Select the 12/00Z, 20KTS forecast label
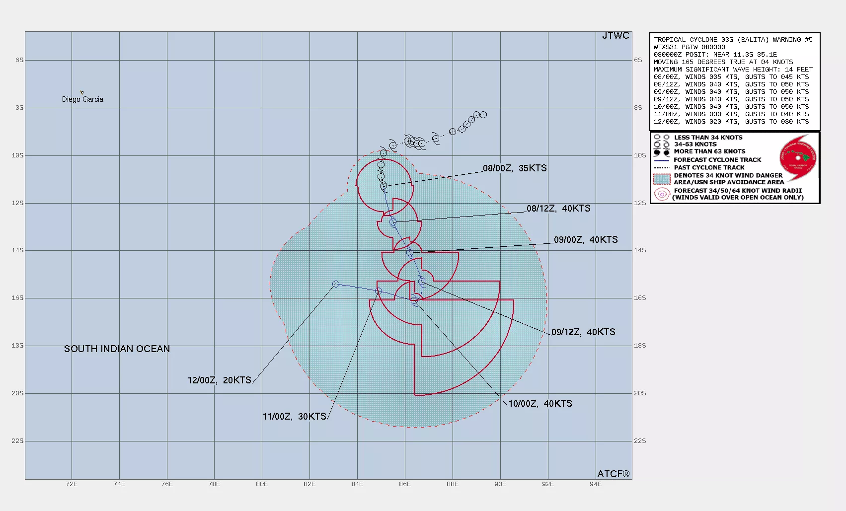The height and width of the screenshot is (511, 846). click(219, 380)
